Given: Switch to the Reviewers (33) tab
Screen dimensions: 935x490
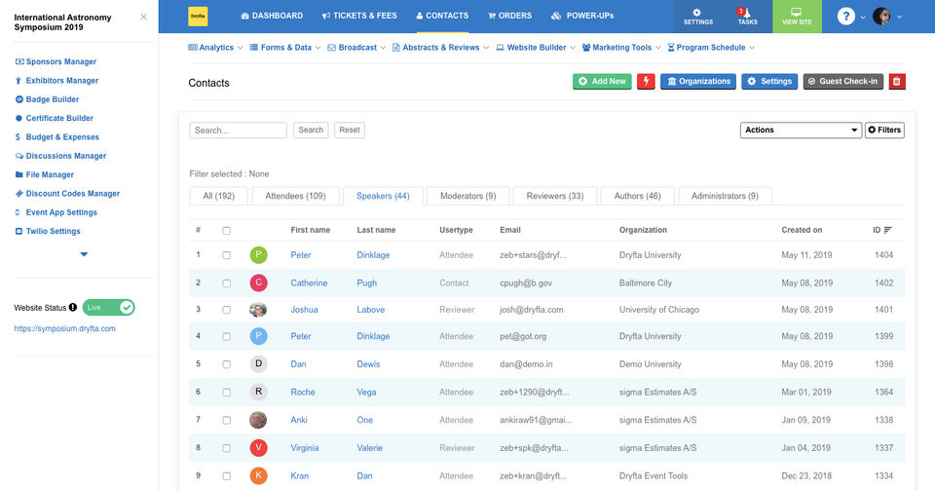Looking at the screenshot, I should pyautogui.click(x=555, y=196).
